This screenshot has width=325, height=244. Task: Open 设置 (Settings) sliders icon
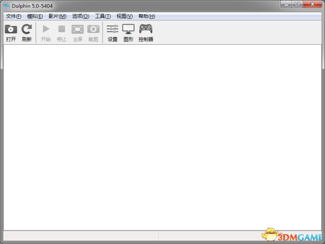pos(112,29)
